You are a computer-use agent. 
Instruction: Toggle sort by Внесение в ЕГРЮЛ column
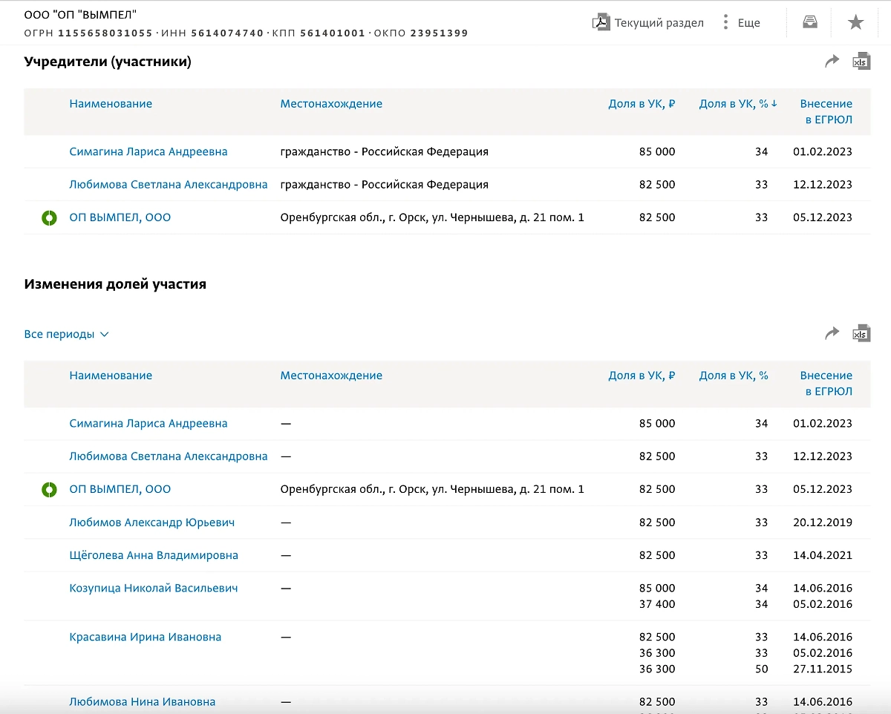pos(826,111)
